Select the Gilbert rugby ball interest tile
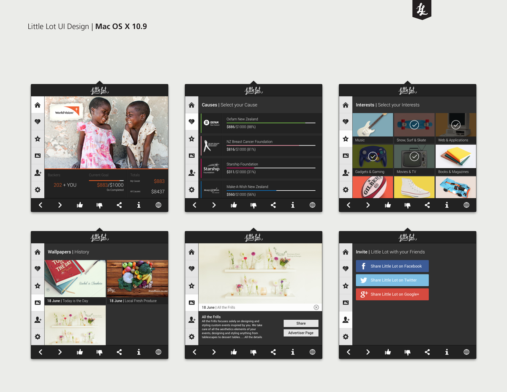 point(373,187)
